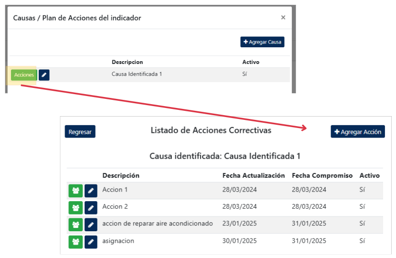Select the 'Accion 1' description text
This screenshot has width=396, height=258.
tap(115, 190)
